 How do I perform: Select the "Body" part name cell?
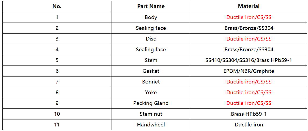click(151, 17)
